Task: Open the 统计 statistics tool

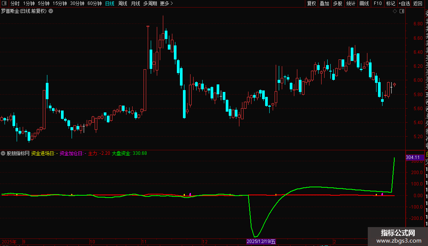Action: click(x=351, y=3)
